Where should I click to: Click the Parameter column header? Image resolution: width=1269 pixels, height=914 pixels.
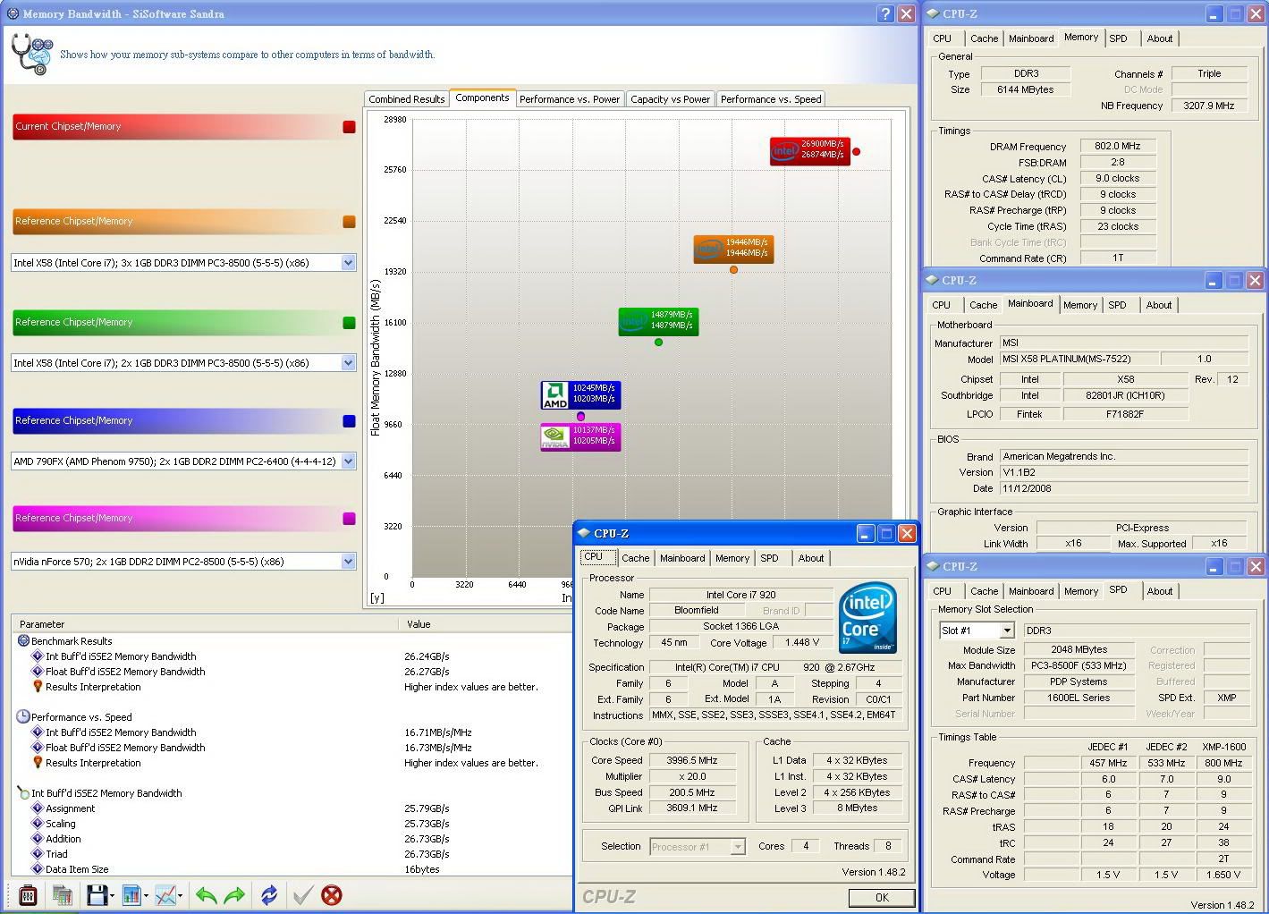(205, 624)
